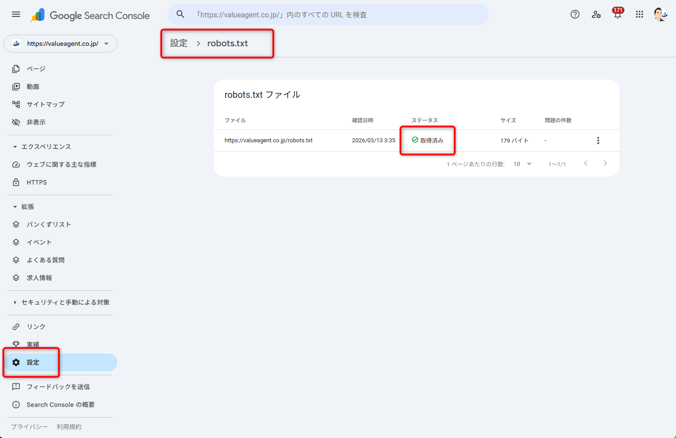Click the search magnifier icon
This screenshot has width=676, height=438.
coord(180,14)
